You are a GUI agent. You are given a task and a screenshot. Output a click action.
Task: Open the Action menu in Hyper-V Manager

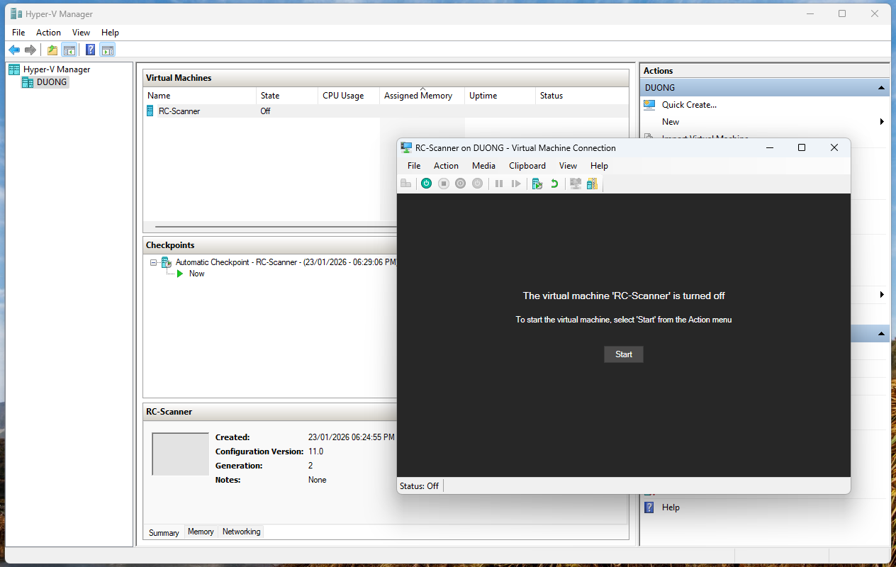point(49,33)
